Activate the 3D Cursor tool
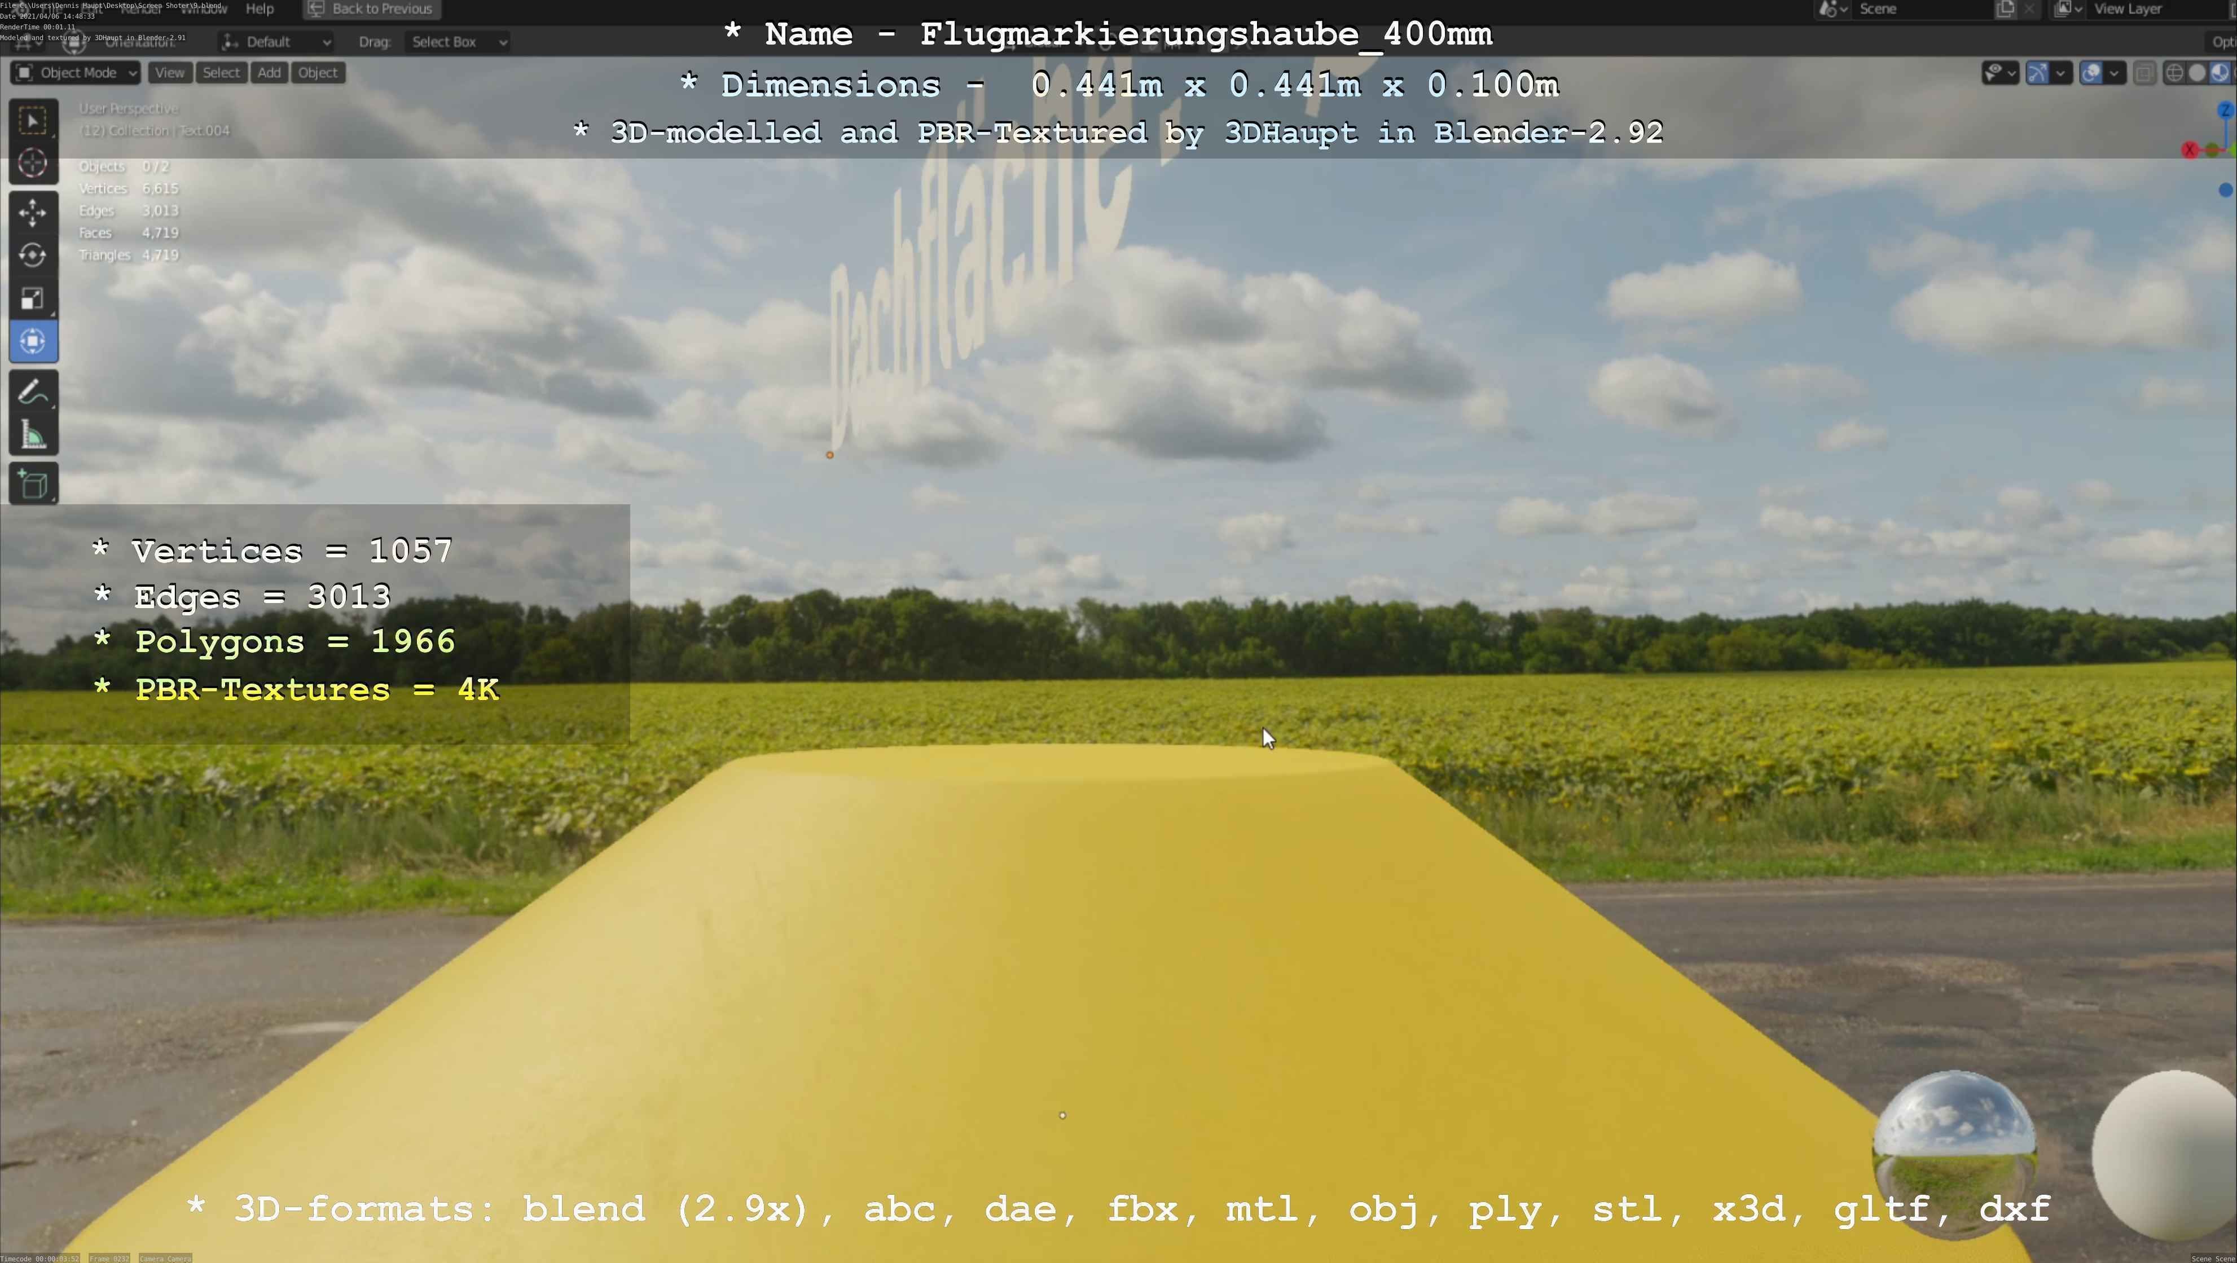The height and width of the screenshot is (1263, 2237). point(33,163)
